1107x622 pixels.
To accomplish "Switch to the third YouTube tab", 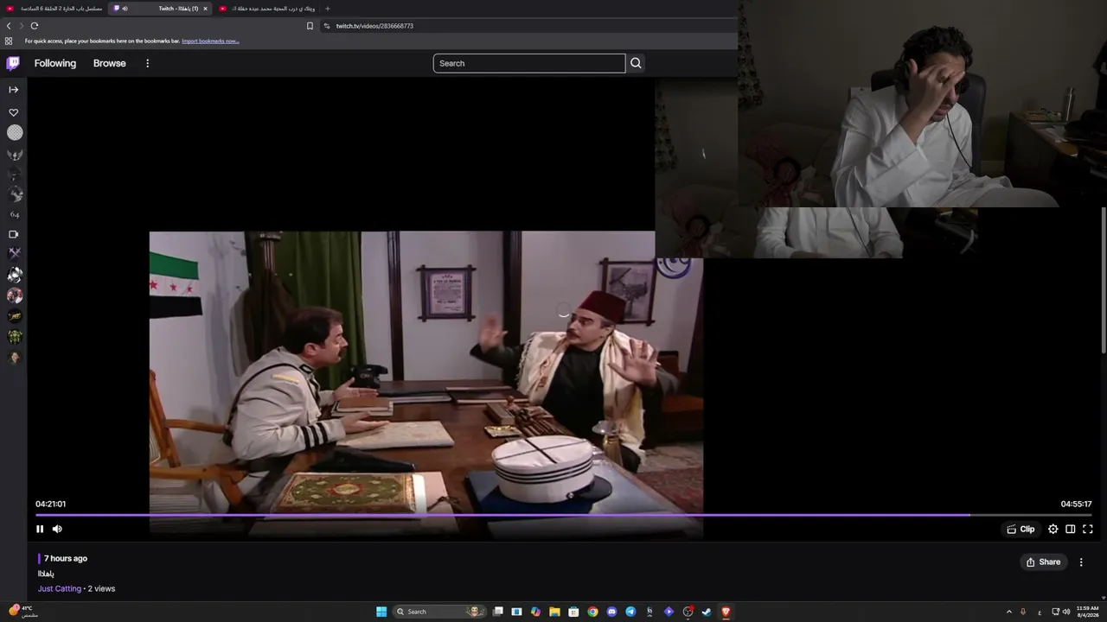I will [267, 9].
